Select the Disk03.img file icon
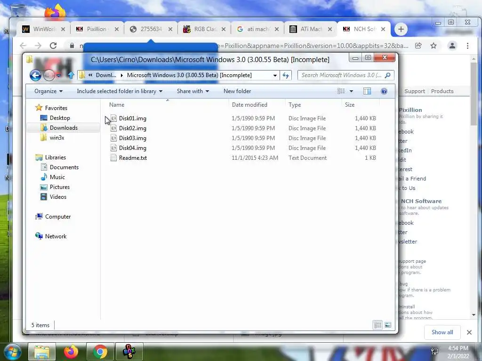This screenshot has height=361, width=482. pos(113,138)
